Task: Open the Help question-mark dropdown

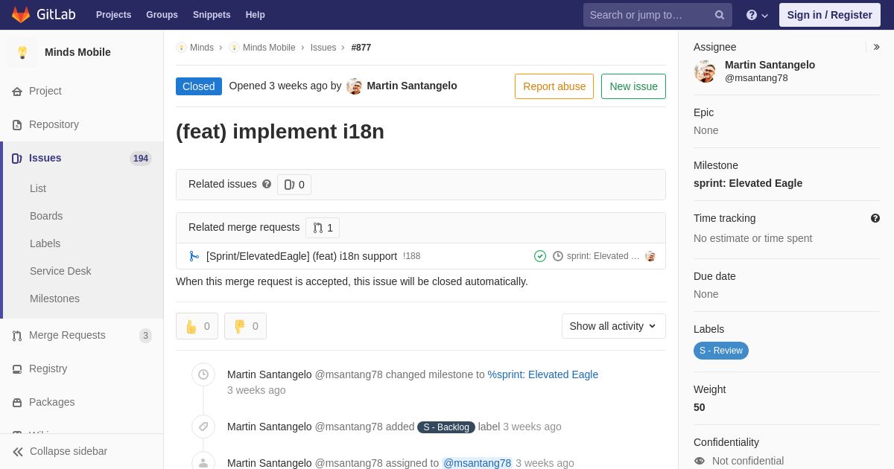Action: [757, 15]
